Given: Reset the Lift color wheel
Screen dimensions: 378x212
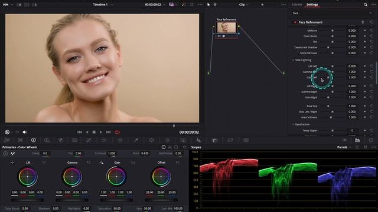Looking at the screenshot, I should (44, 163).
